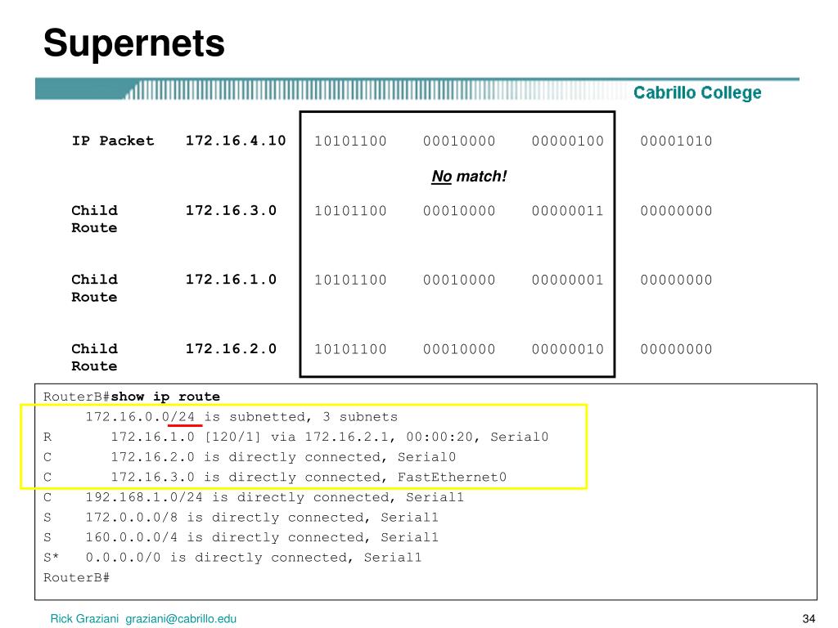The height and width of the screenshot is (628, 838).
Task: Click static route "160.0.0.0/4"
Action: point(132,537)
